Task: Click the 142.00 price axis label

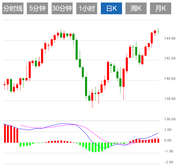Action: [x=170, y=58]
